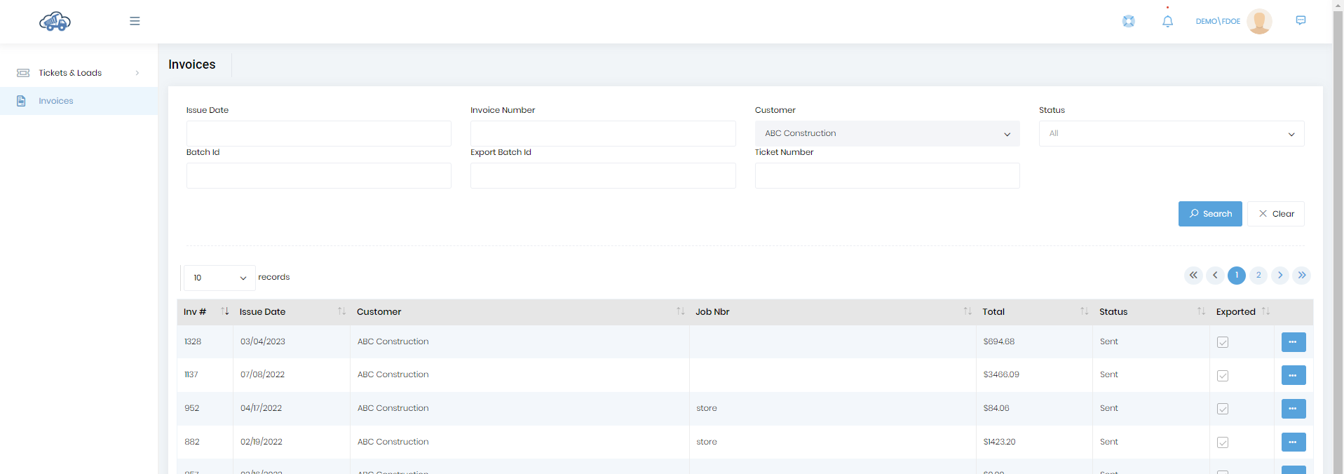Click the Invoices page heading
This screenshot has width=1344, height=474.
click(192, 65)
